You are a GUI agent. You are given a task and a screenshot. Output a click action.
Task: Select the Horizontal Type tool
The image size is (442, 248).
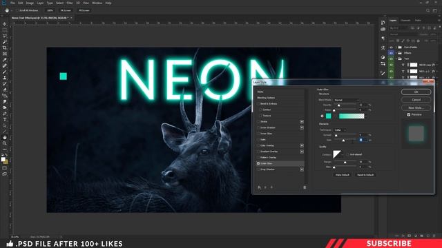pyautogui.click(x=5, y=120)
